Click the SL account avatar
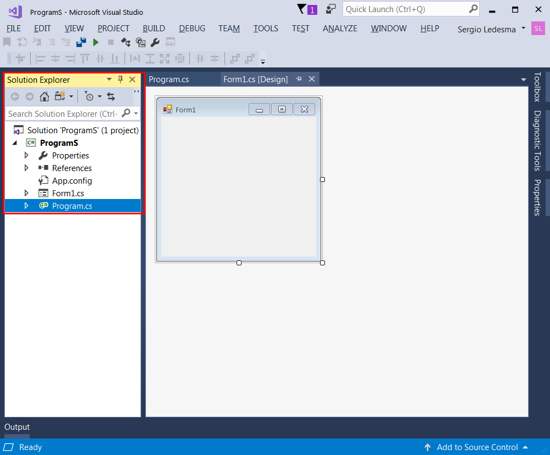This screenshot has width=550, height=455. 538,29
